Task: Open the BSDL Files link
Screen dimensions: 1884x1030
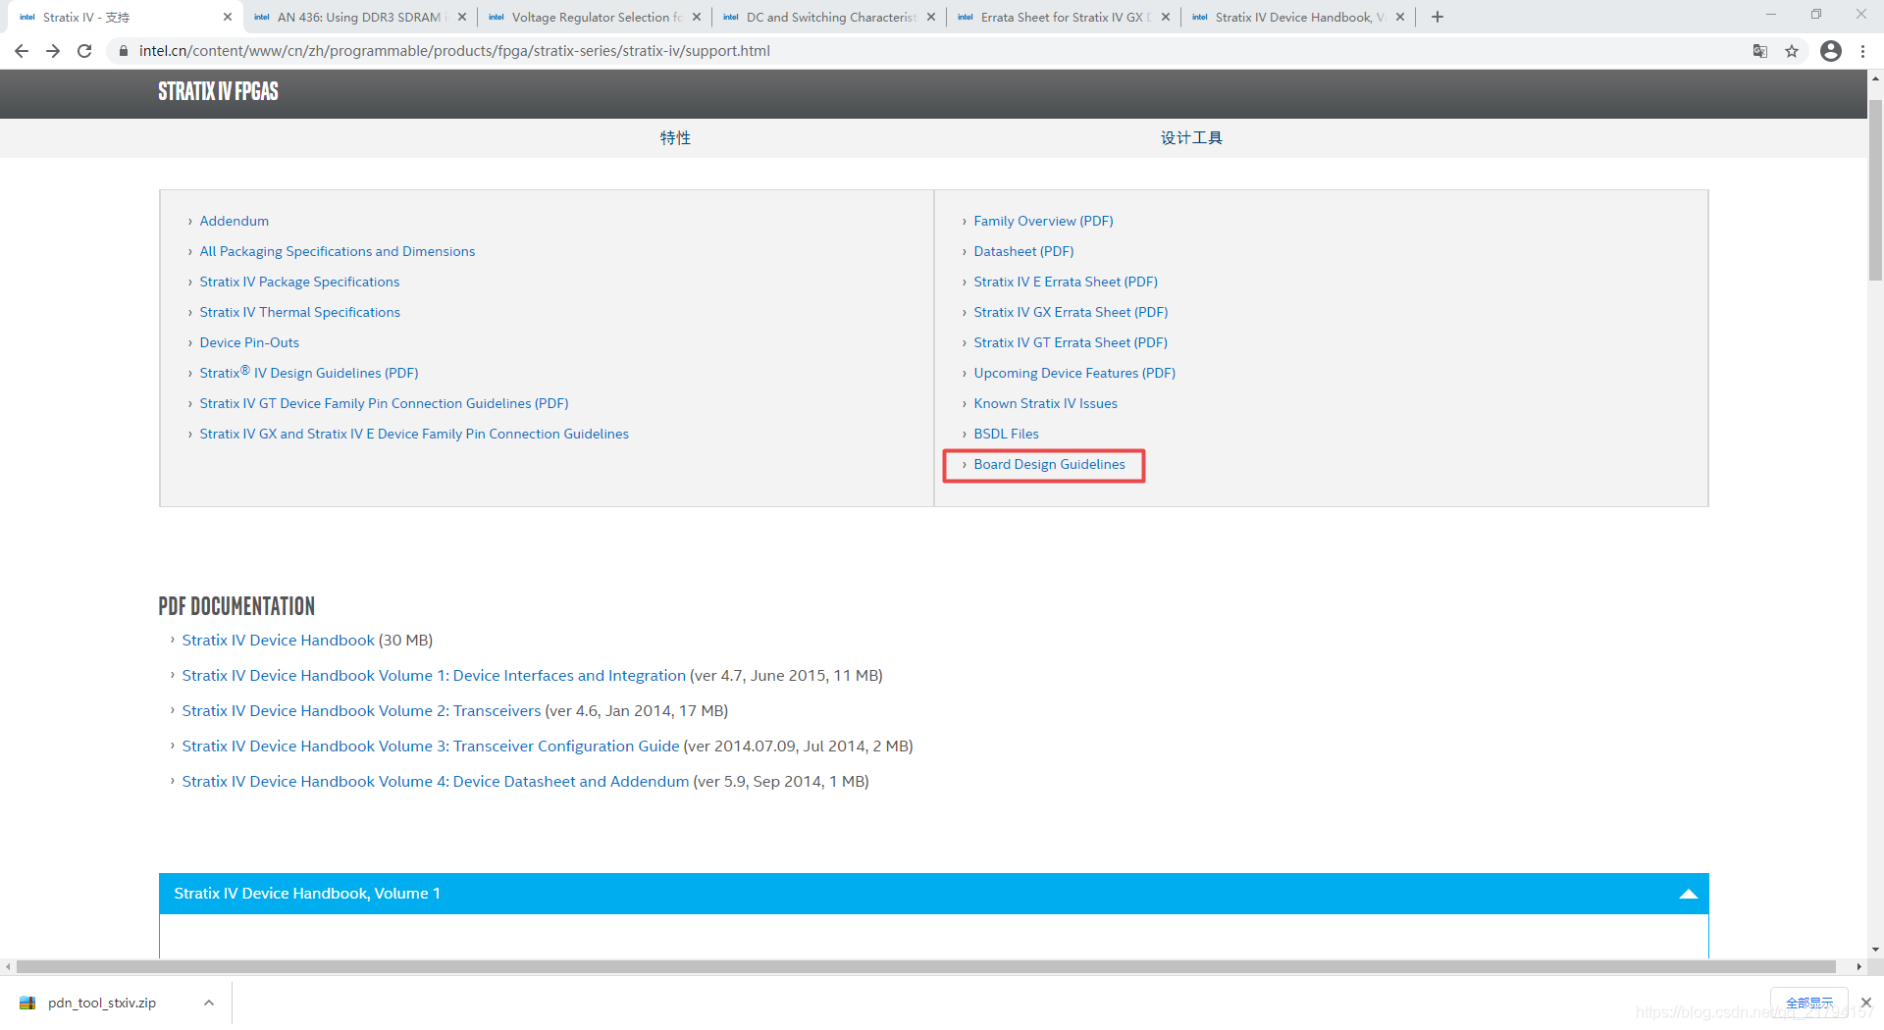Action: click(1006, 434)
